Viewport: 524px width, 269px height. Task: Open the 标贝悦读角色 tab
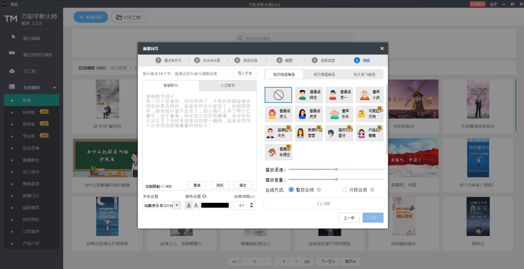coord(284,74)
